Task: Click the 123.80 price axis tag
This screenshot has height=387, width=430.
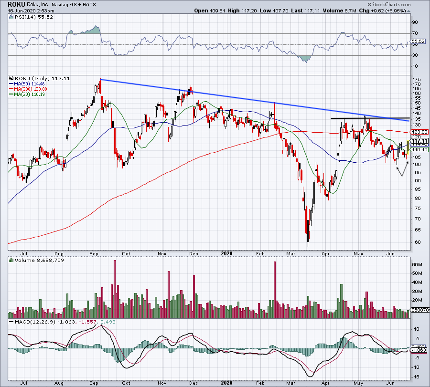Action: point(420,132)
